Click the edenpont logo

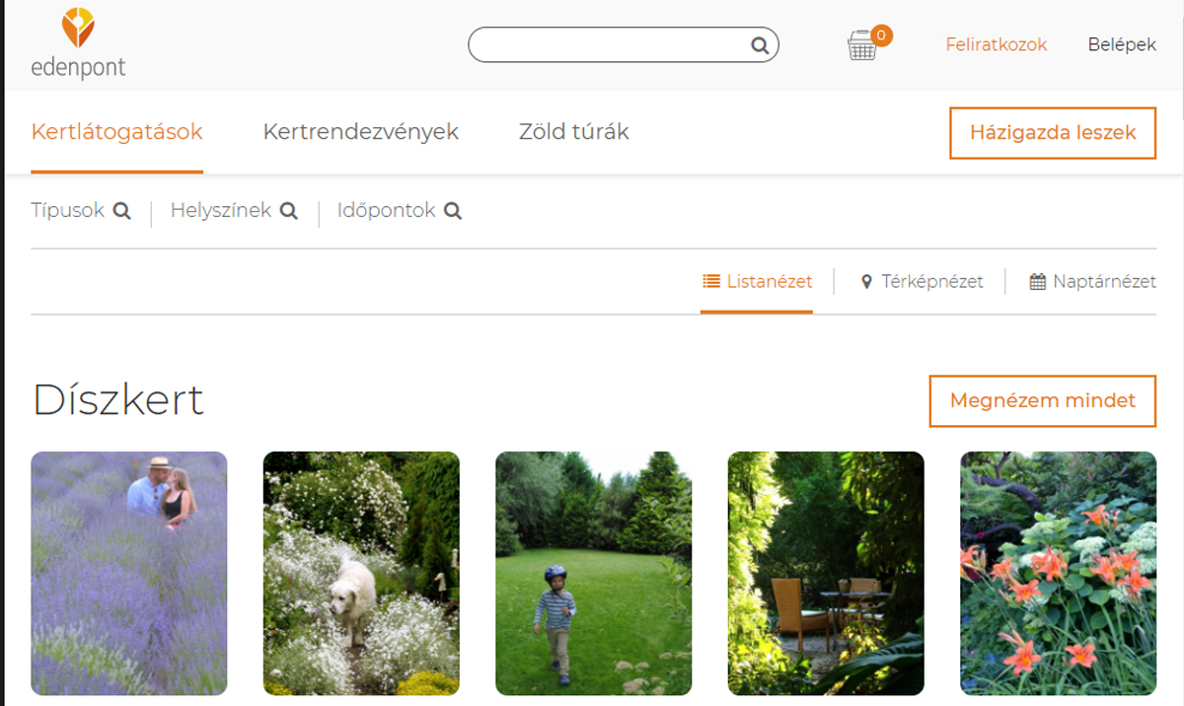(x=78, y=44)
